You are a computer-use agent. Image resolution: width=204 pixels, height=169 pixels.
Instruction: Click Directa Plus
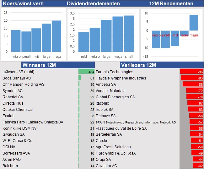click(13, 103)
